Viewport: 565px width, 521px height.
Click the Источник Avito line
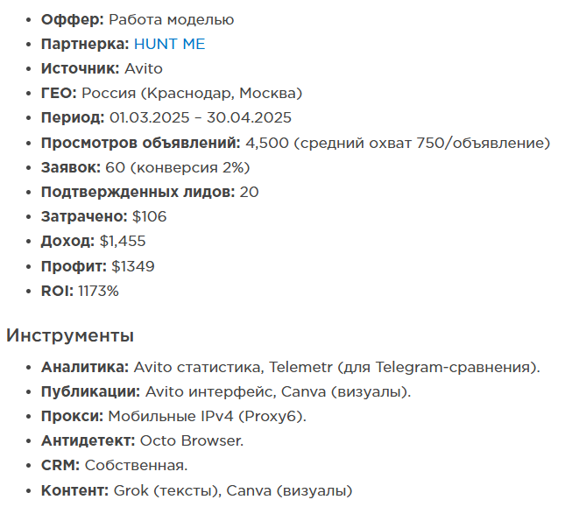point(102,68)
